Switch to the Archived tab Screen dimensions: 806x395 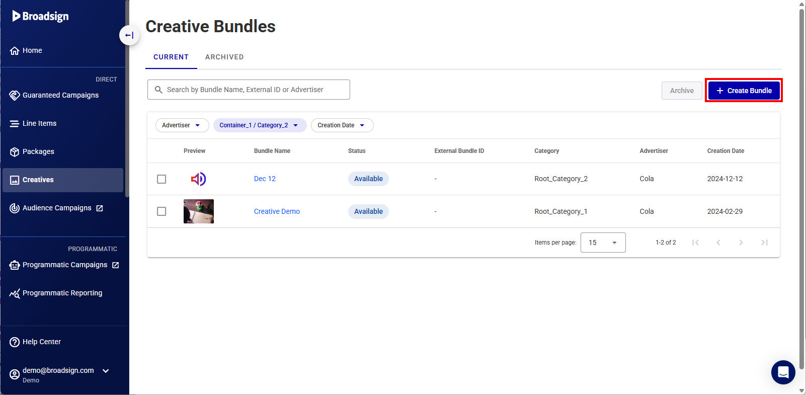point(224,57)
